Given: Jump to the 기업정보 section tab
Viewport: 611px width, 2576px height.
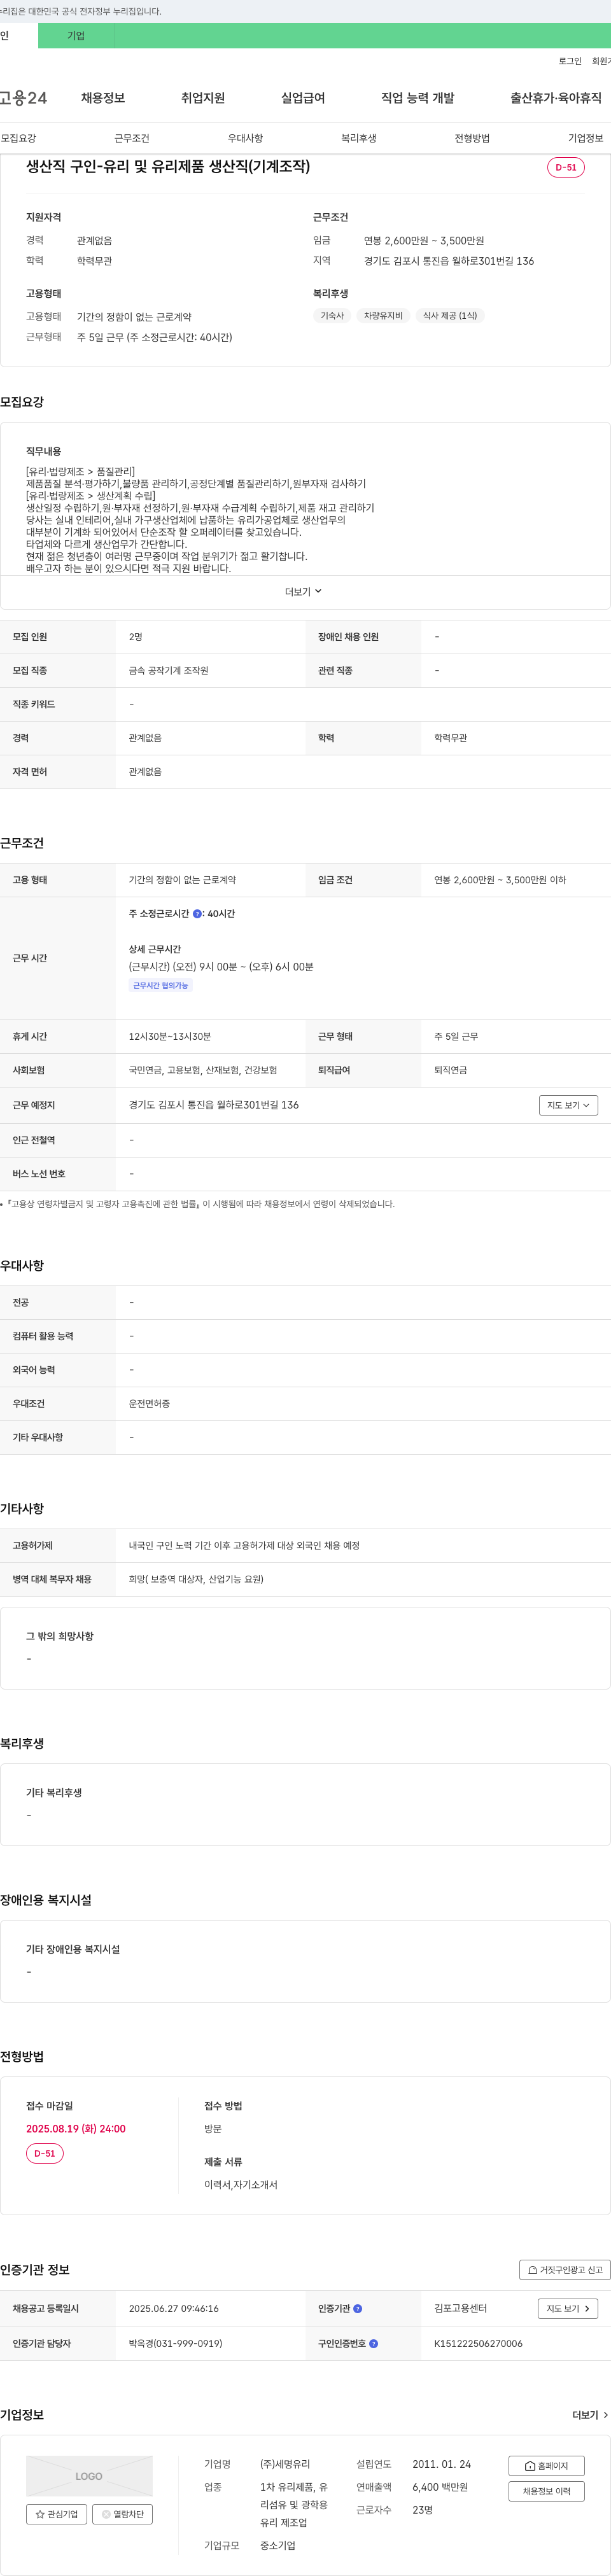Looking at the screenshot, I should [586, 138].
